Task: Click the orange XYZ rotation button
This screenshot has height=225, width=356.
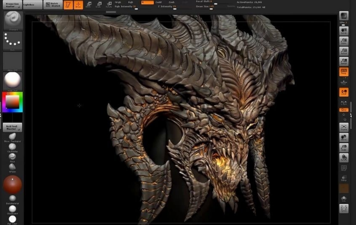Action: pos(344,110)
